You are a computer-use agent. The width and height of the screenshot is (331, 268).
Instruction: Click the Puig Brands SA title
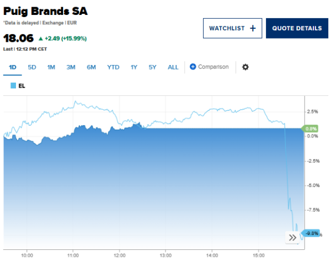tap(45, 12)
